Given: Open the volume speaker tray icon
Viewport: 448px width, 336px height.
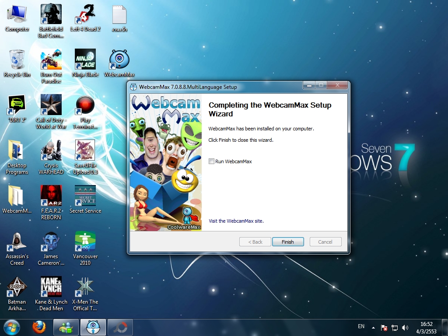Looking at the screenshot, I should pyautogui.click(x=405, y=327).
